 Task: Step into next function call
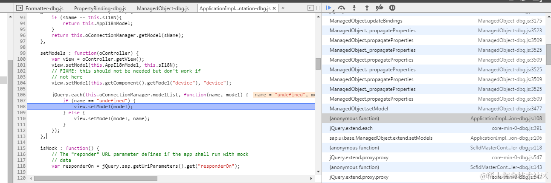coord(354,8)
